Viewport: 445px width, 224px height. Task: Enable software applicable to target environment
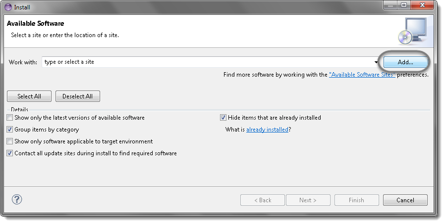tap(10, 141)
